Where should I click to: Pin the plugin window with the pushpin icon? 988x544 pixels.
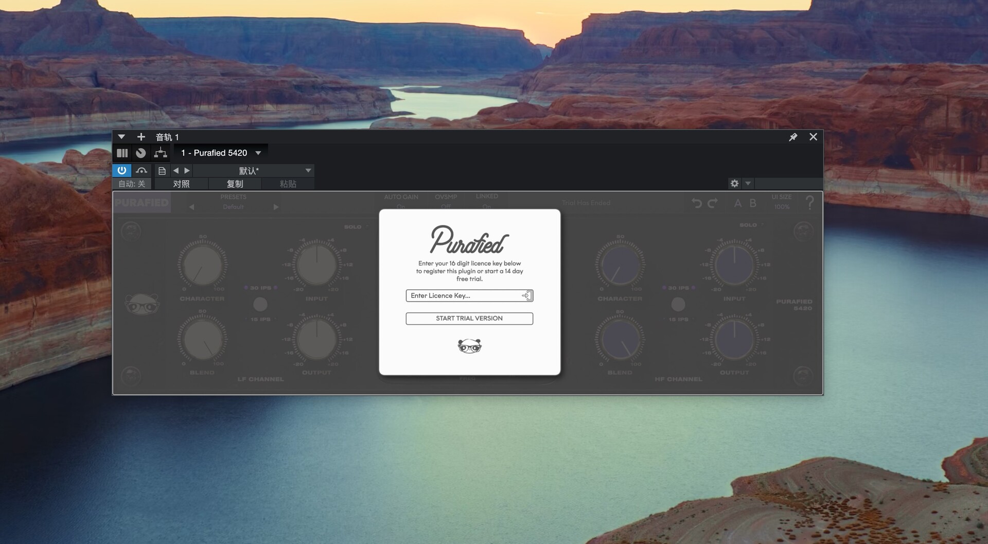tap(793, 137)
